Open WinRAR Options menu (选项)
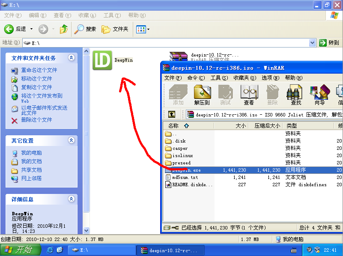The height and width of the screenshot is (256, 343). pyautogui.click(x=271, y=78)
